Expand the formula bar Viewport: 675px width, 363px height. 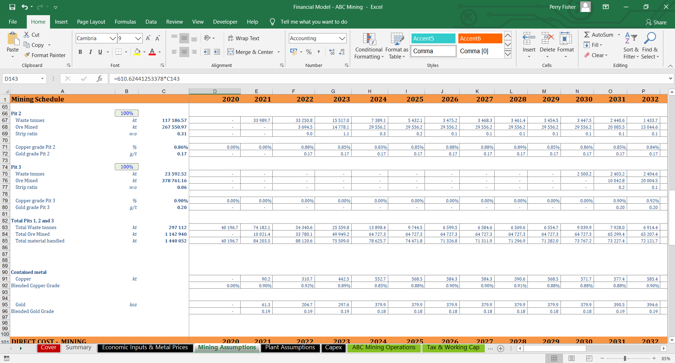pos(670,79)
